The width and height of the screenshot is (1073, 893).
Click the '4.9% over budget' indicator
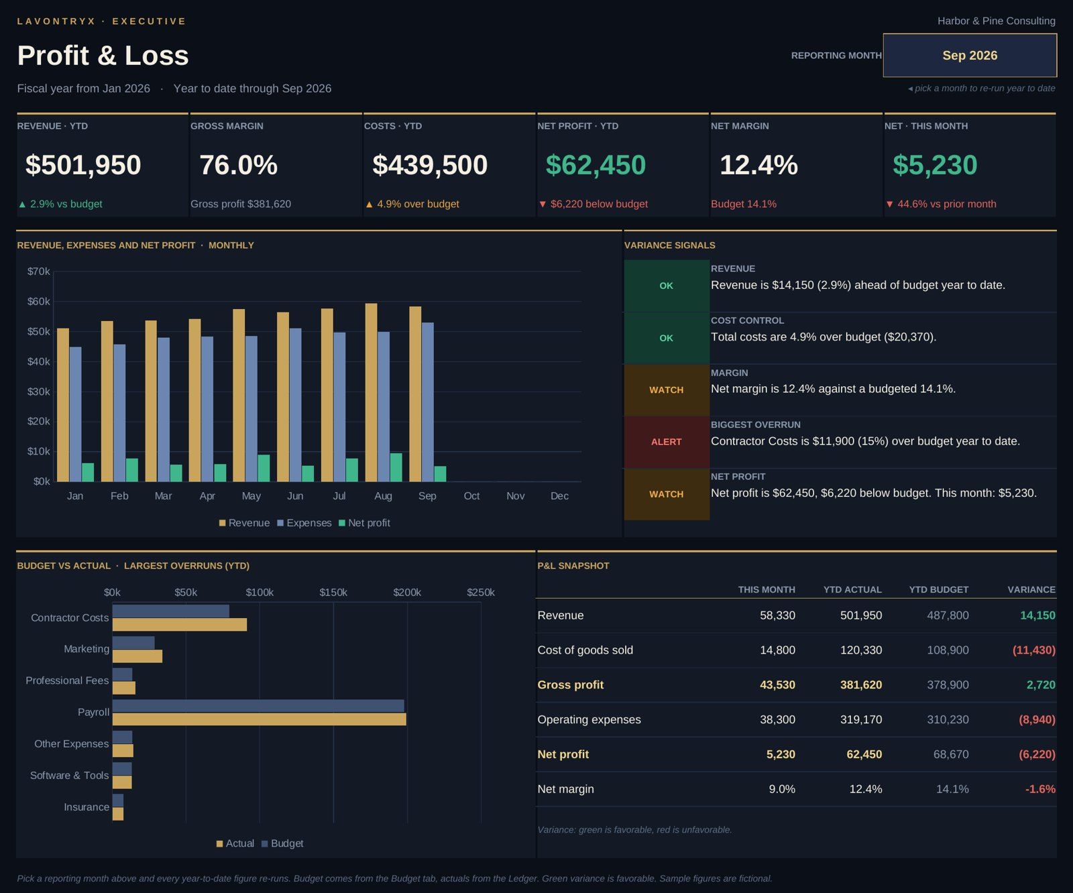[412, 204]
